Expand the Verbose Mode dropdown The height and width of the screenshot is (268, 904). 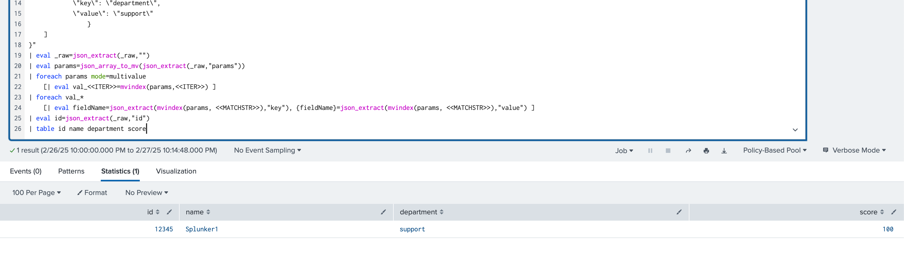click(x=855, y=150)
